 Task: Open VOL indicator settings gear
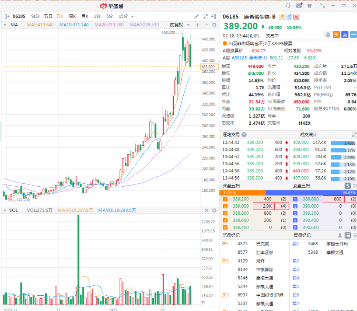pyautogui.click(x=214, y=211)
